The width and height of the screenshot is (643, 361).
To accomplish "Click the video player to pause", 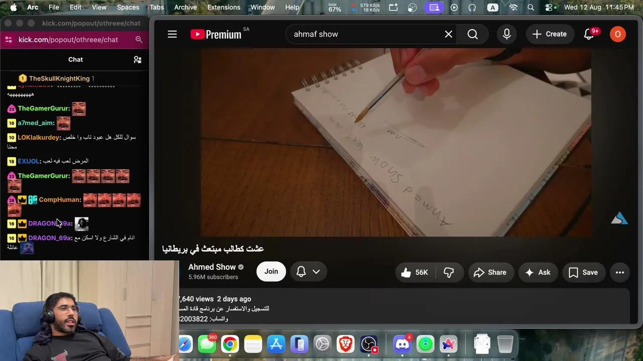I will tap(396, 142).
